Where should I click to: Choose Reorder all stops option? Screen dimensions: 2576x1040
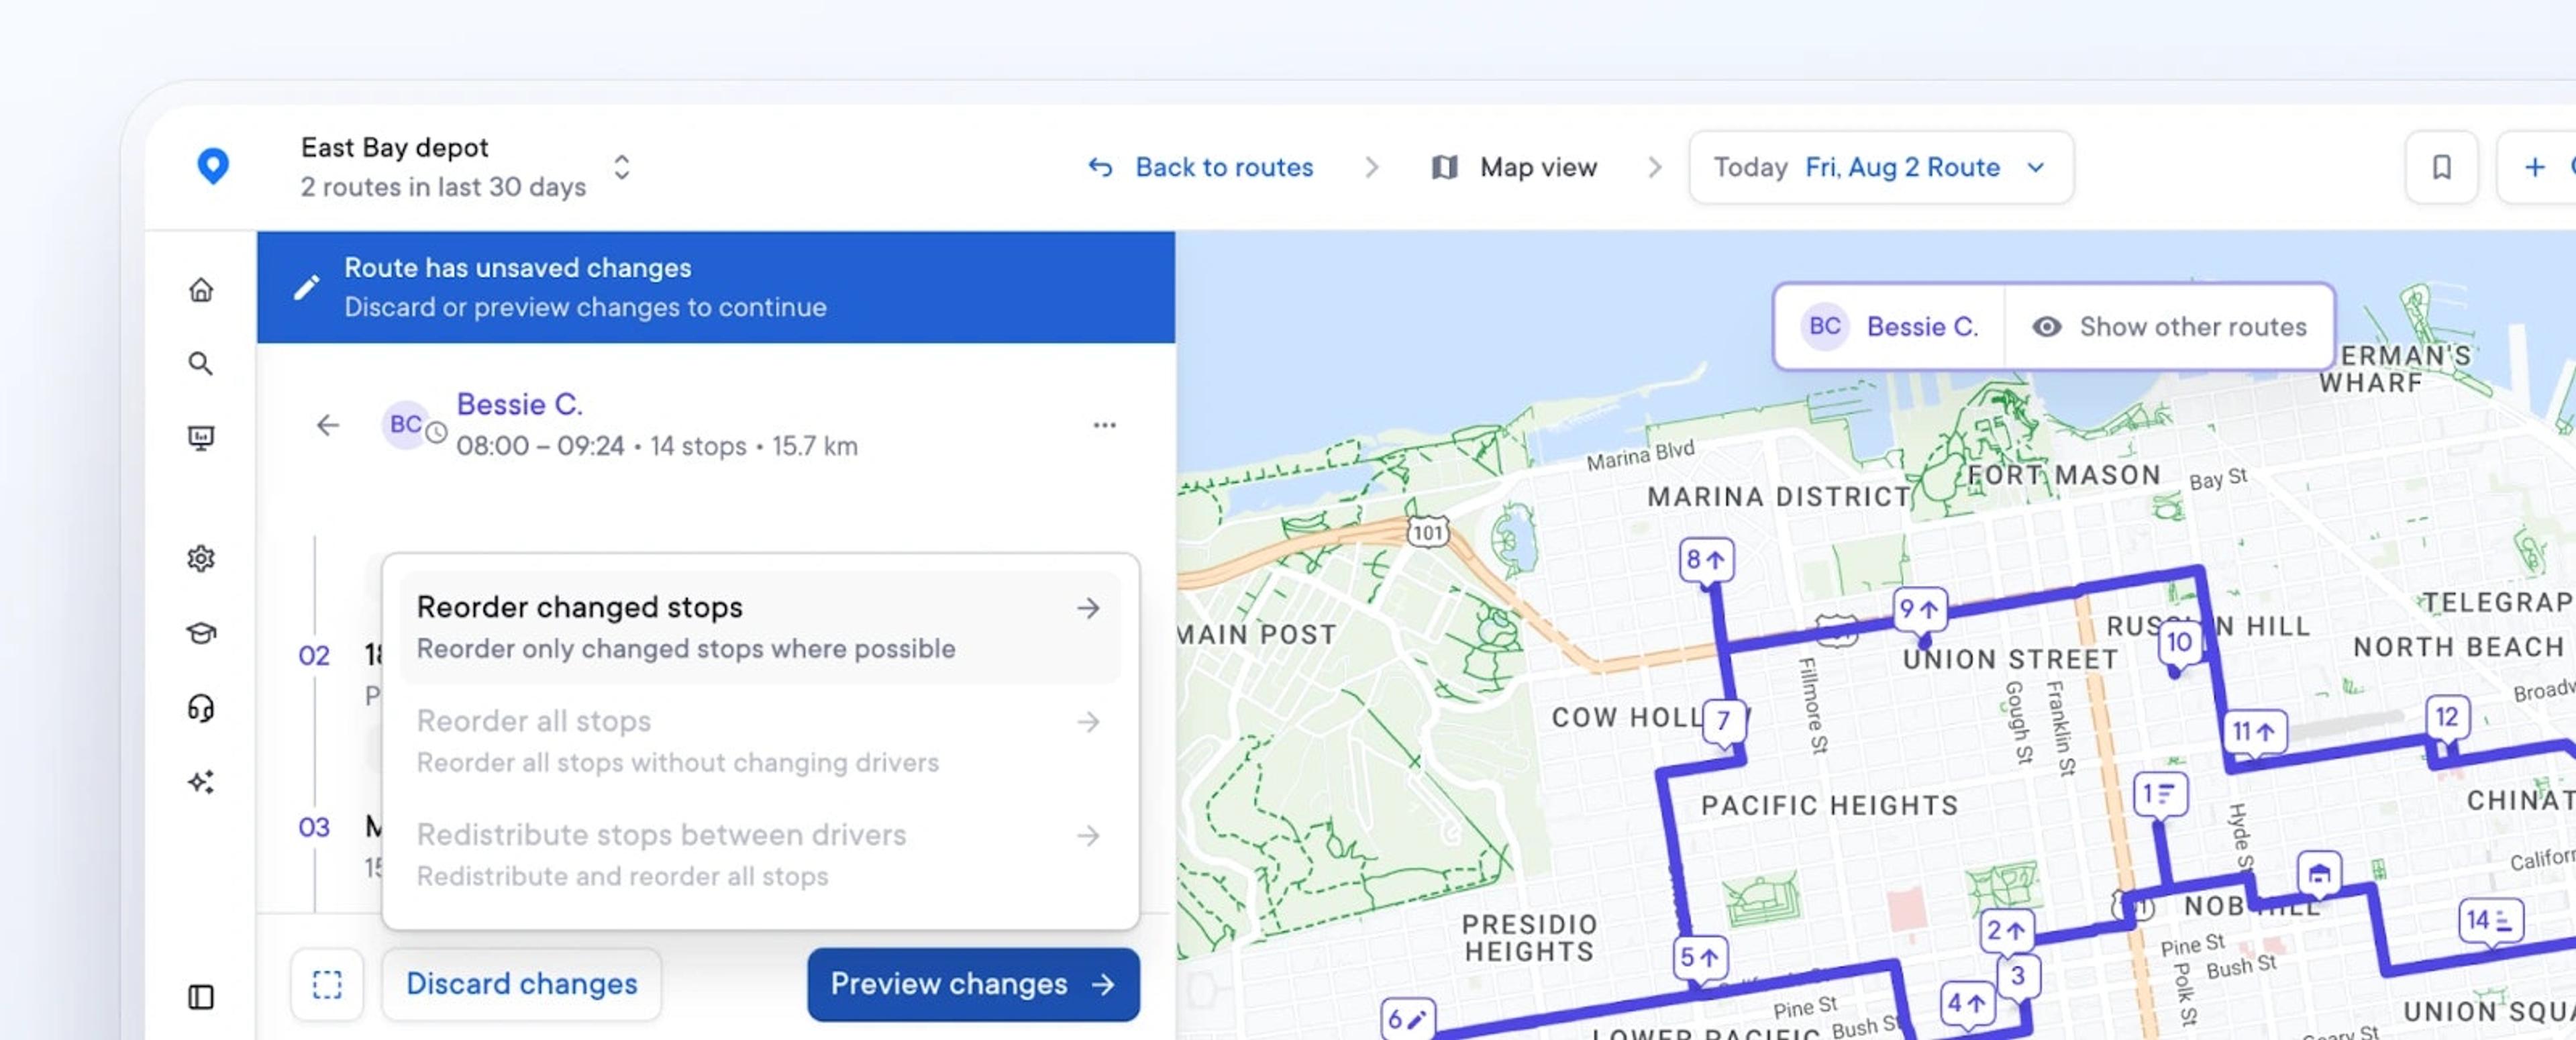[760, 741]
